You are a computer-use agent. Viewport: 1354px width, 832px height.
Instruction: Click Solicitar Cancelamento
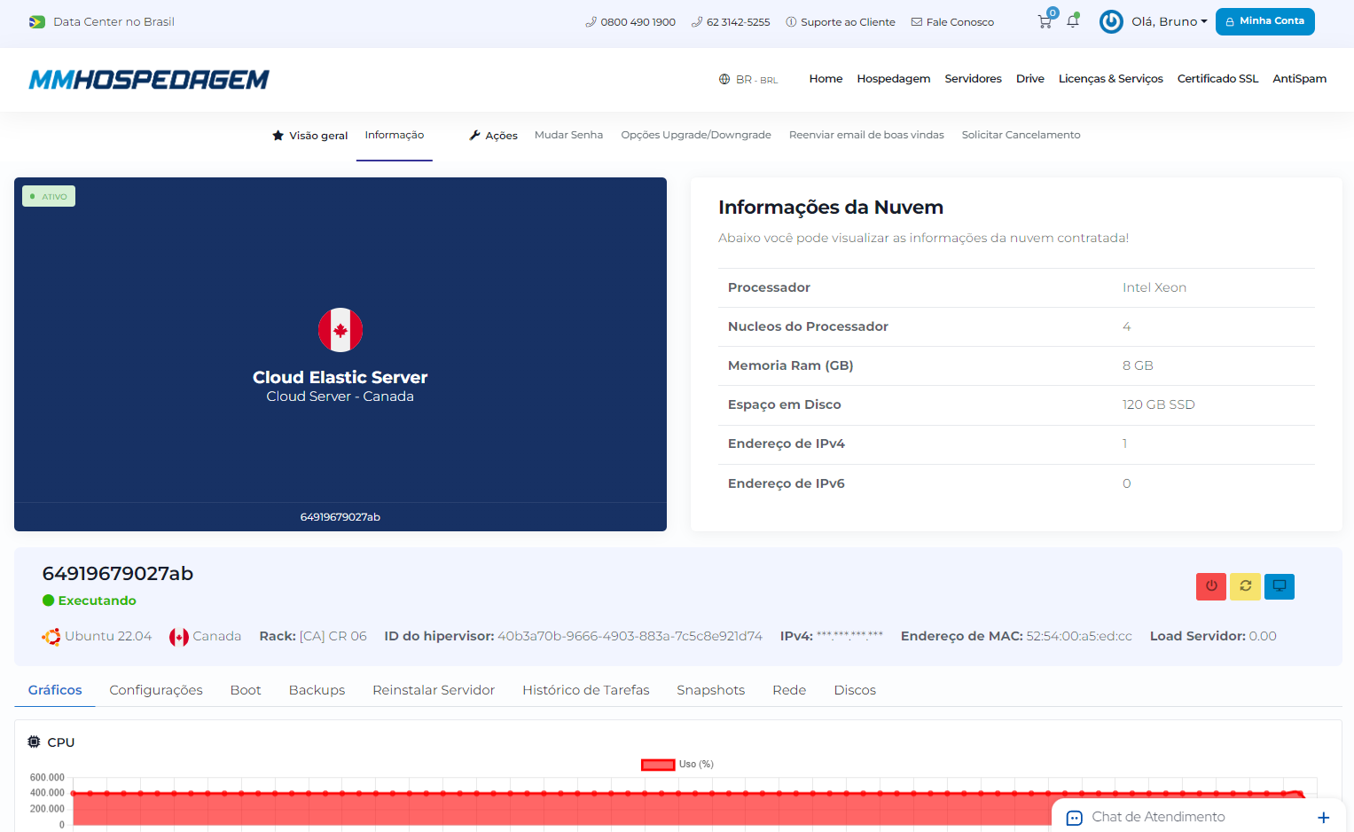tap(1021, 135)
